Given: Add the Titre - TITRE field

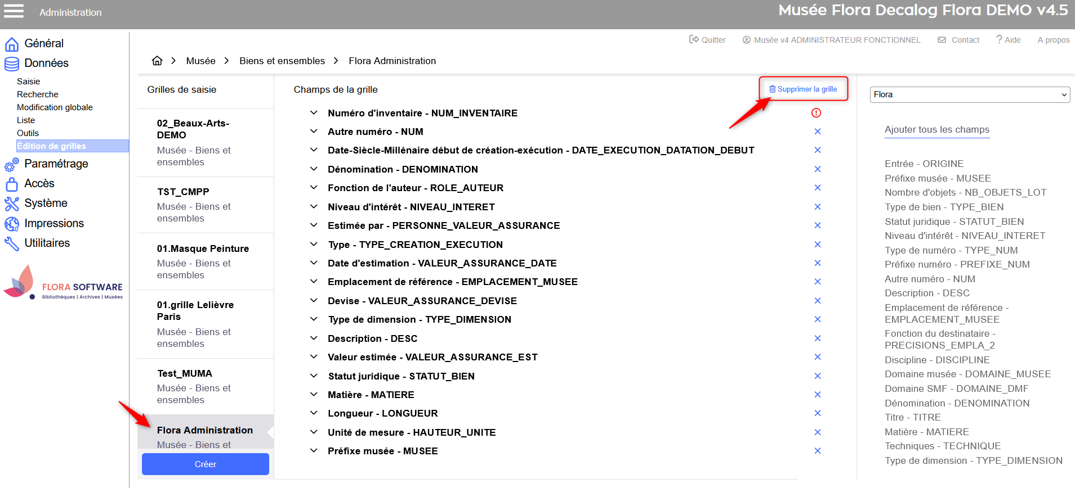Looking at the screenshot, I should [912, 417].
